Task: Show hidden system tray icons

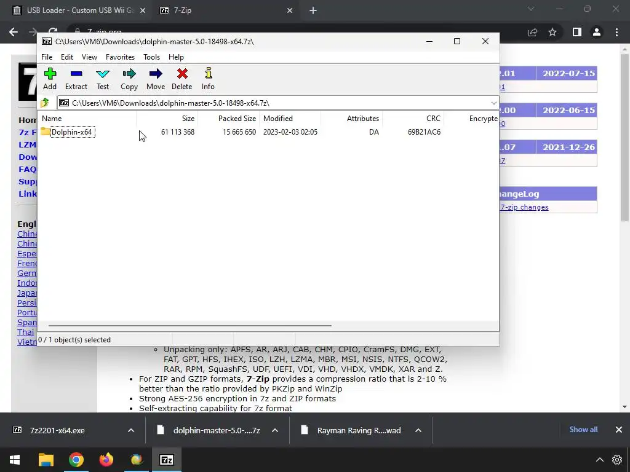Action: [x=599, y=460]
